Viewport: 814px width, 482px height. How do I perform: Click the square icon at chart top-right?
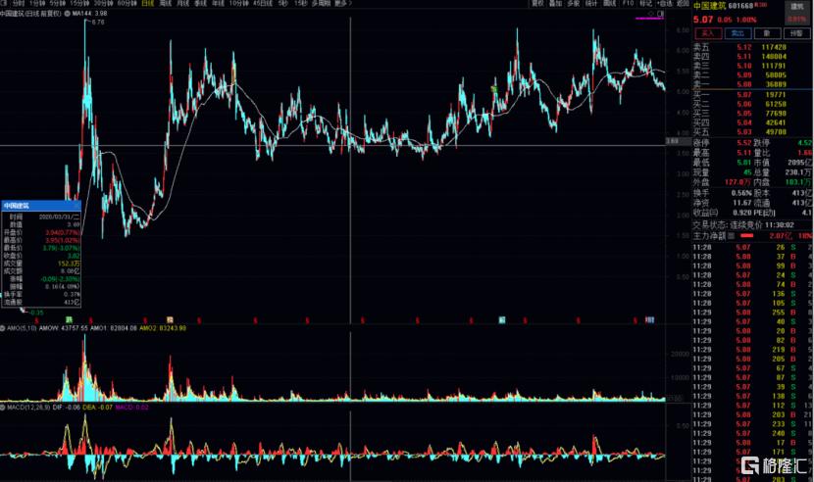coord(660,14)
